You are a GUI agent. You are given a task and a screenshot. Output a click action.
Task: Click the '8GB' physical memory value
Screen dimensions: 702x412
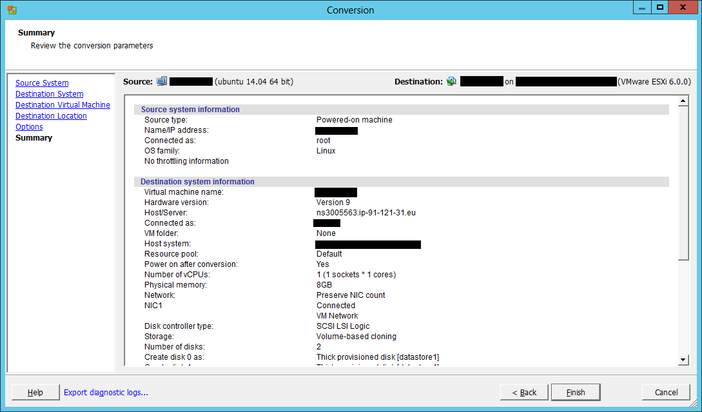click(324, 284)
